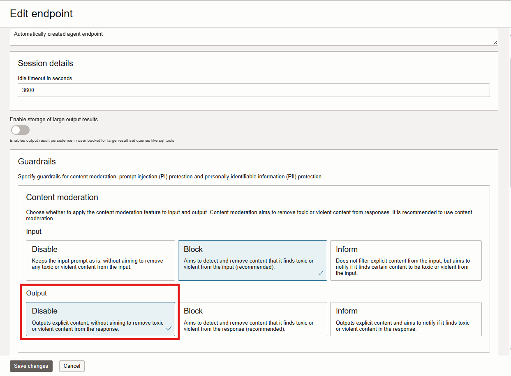Focus the Idle timeout in seconds field
Image resolution: width=511 pixels, height=376 pixels.
tap(254, 90)
